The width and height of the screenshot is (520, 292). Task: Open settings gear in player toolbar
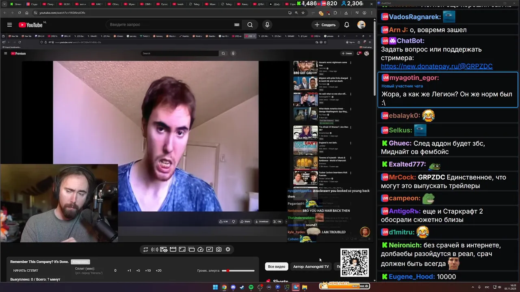click(228, 249)
